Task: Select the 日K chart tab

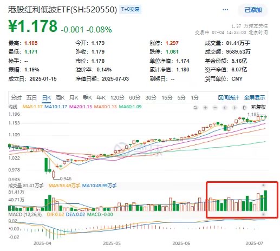Action: pos(47,98)
